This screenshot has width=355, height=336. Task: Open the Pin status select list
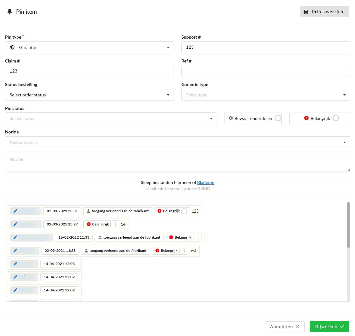coord(111,118)
